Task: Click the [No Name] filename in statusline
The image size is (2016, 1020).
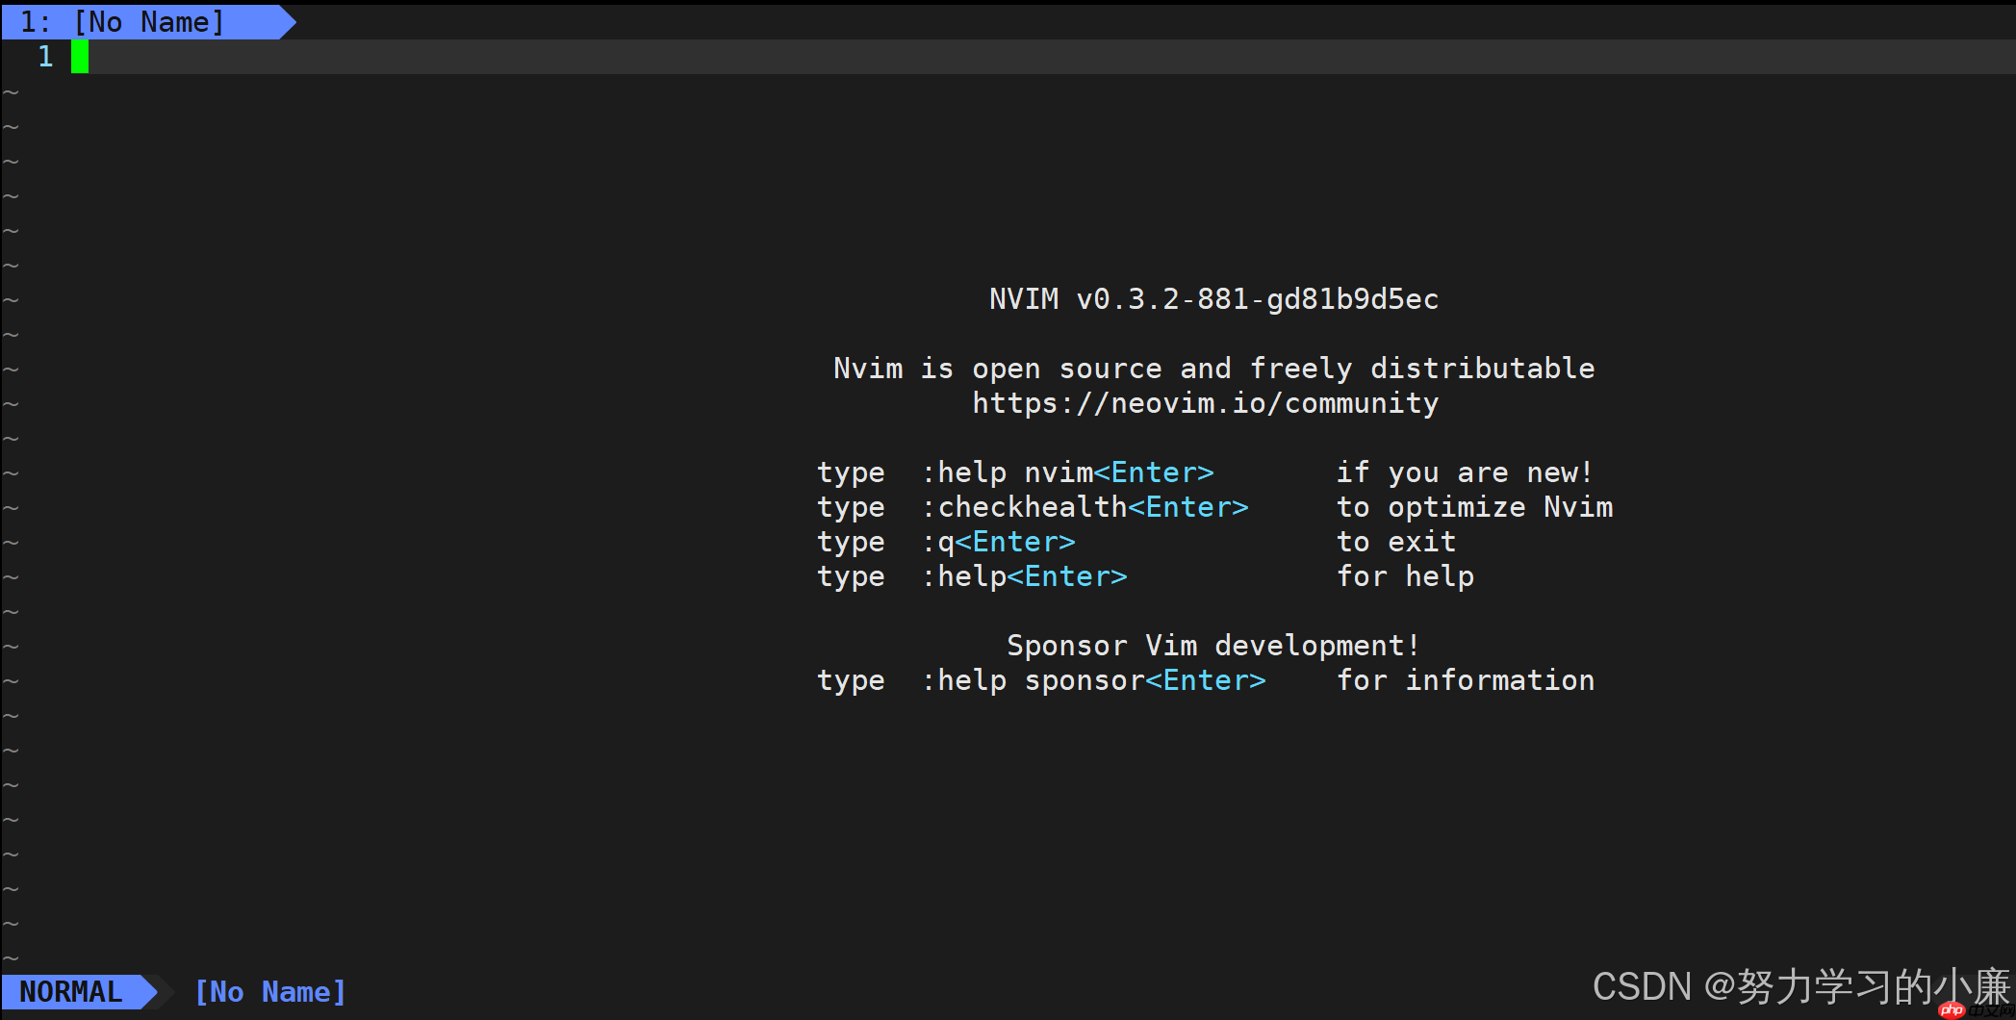Action: 269,992
